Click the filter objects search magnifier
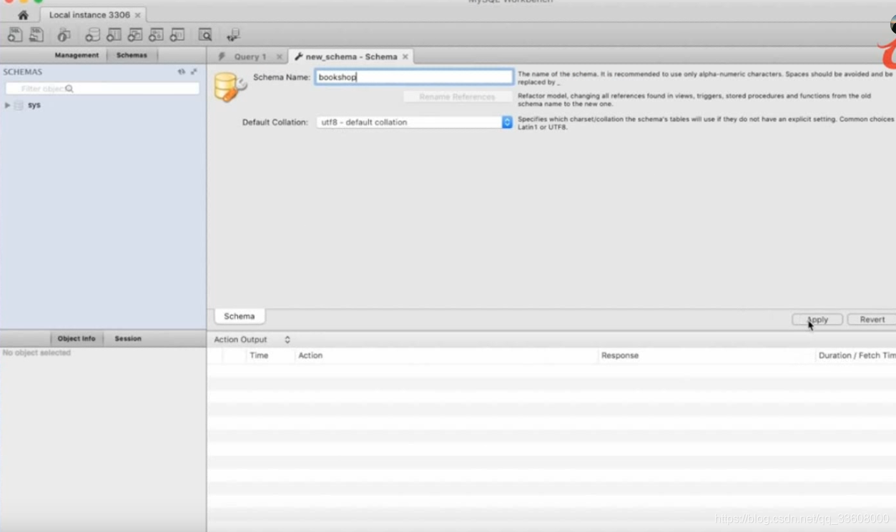This screenshot has width=896, height=532. tap(69, 89)
